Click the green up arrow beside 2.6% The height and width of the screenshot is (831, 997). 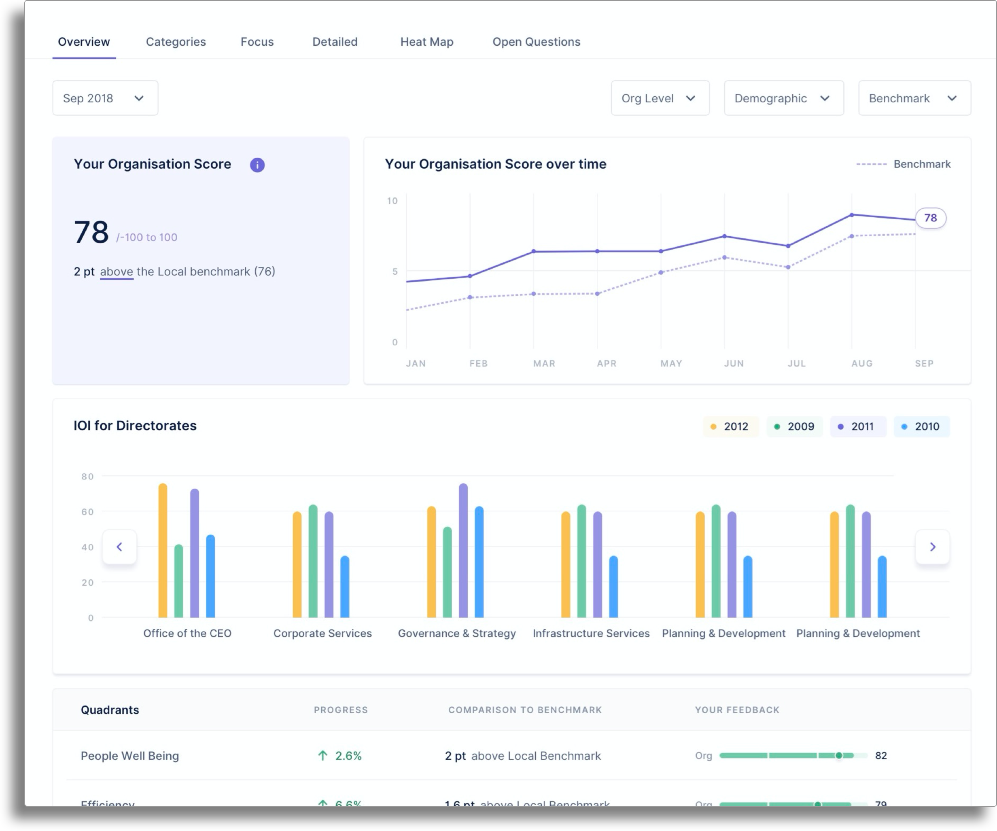[323, 755]
